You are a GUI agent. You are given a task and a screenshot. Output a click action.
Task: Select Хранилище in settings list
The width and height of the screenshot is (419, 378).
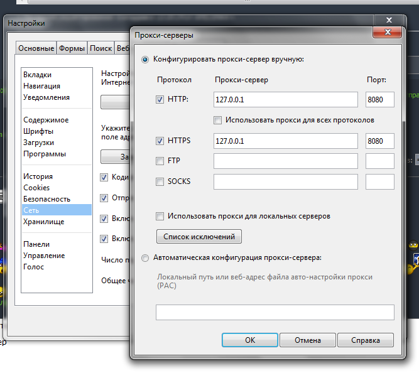[x=57, y=222]
